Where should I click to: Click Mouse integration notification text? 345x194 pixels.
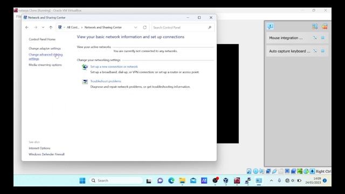coord(286,38)
